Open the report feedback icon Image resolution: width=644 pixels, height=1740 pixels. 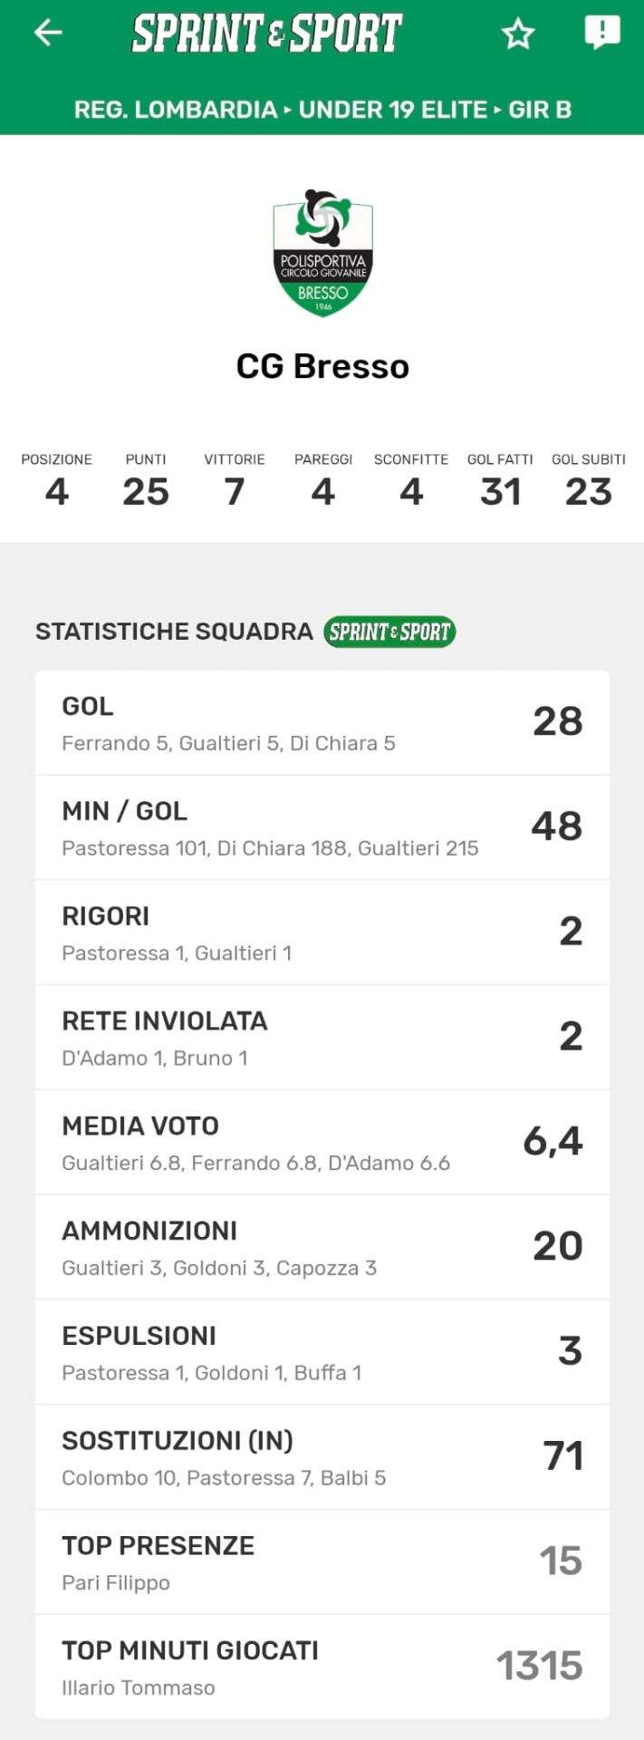tap(602, 33)
